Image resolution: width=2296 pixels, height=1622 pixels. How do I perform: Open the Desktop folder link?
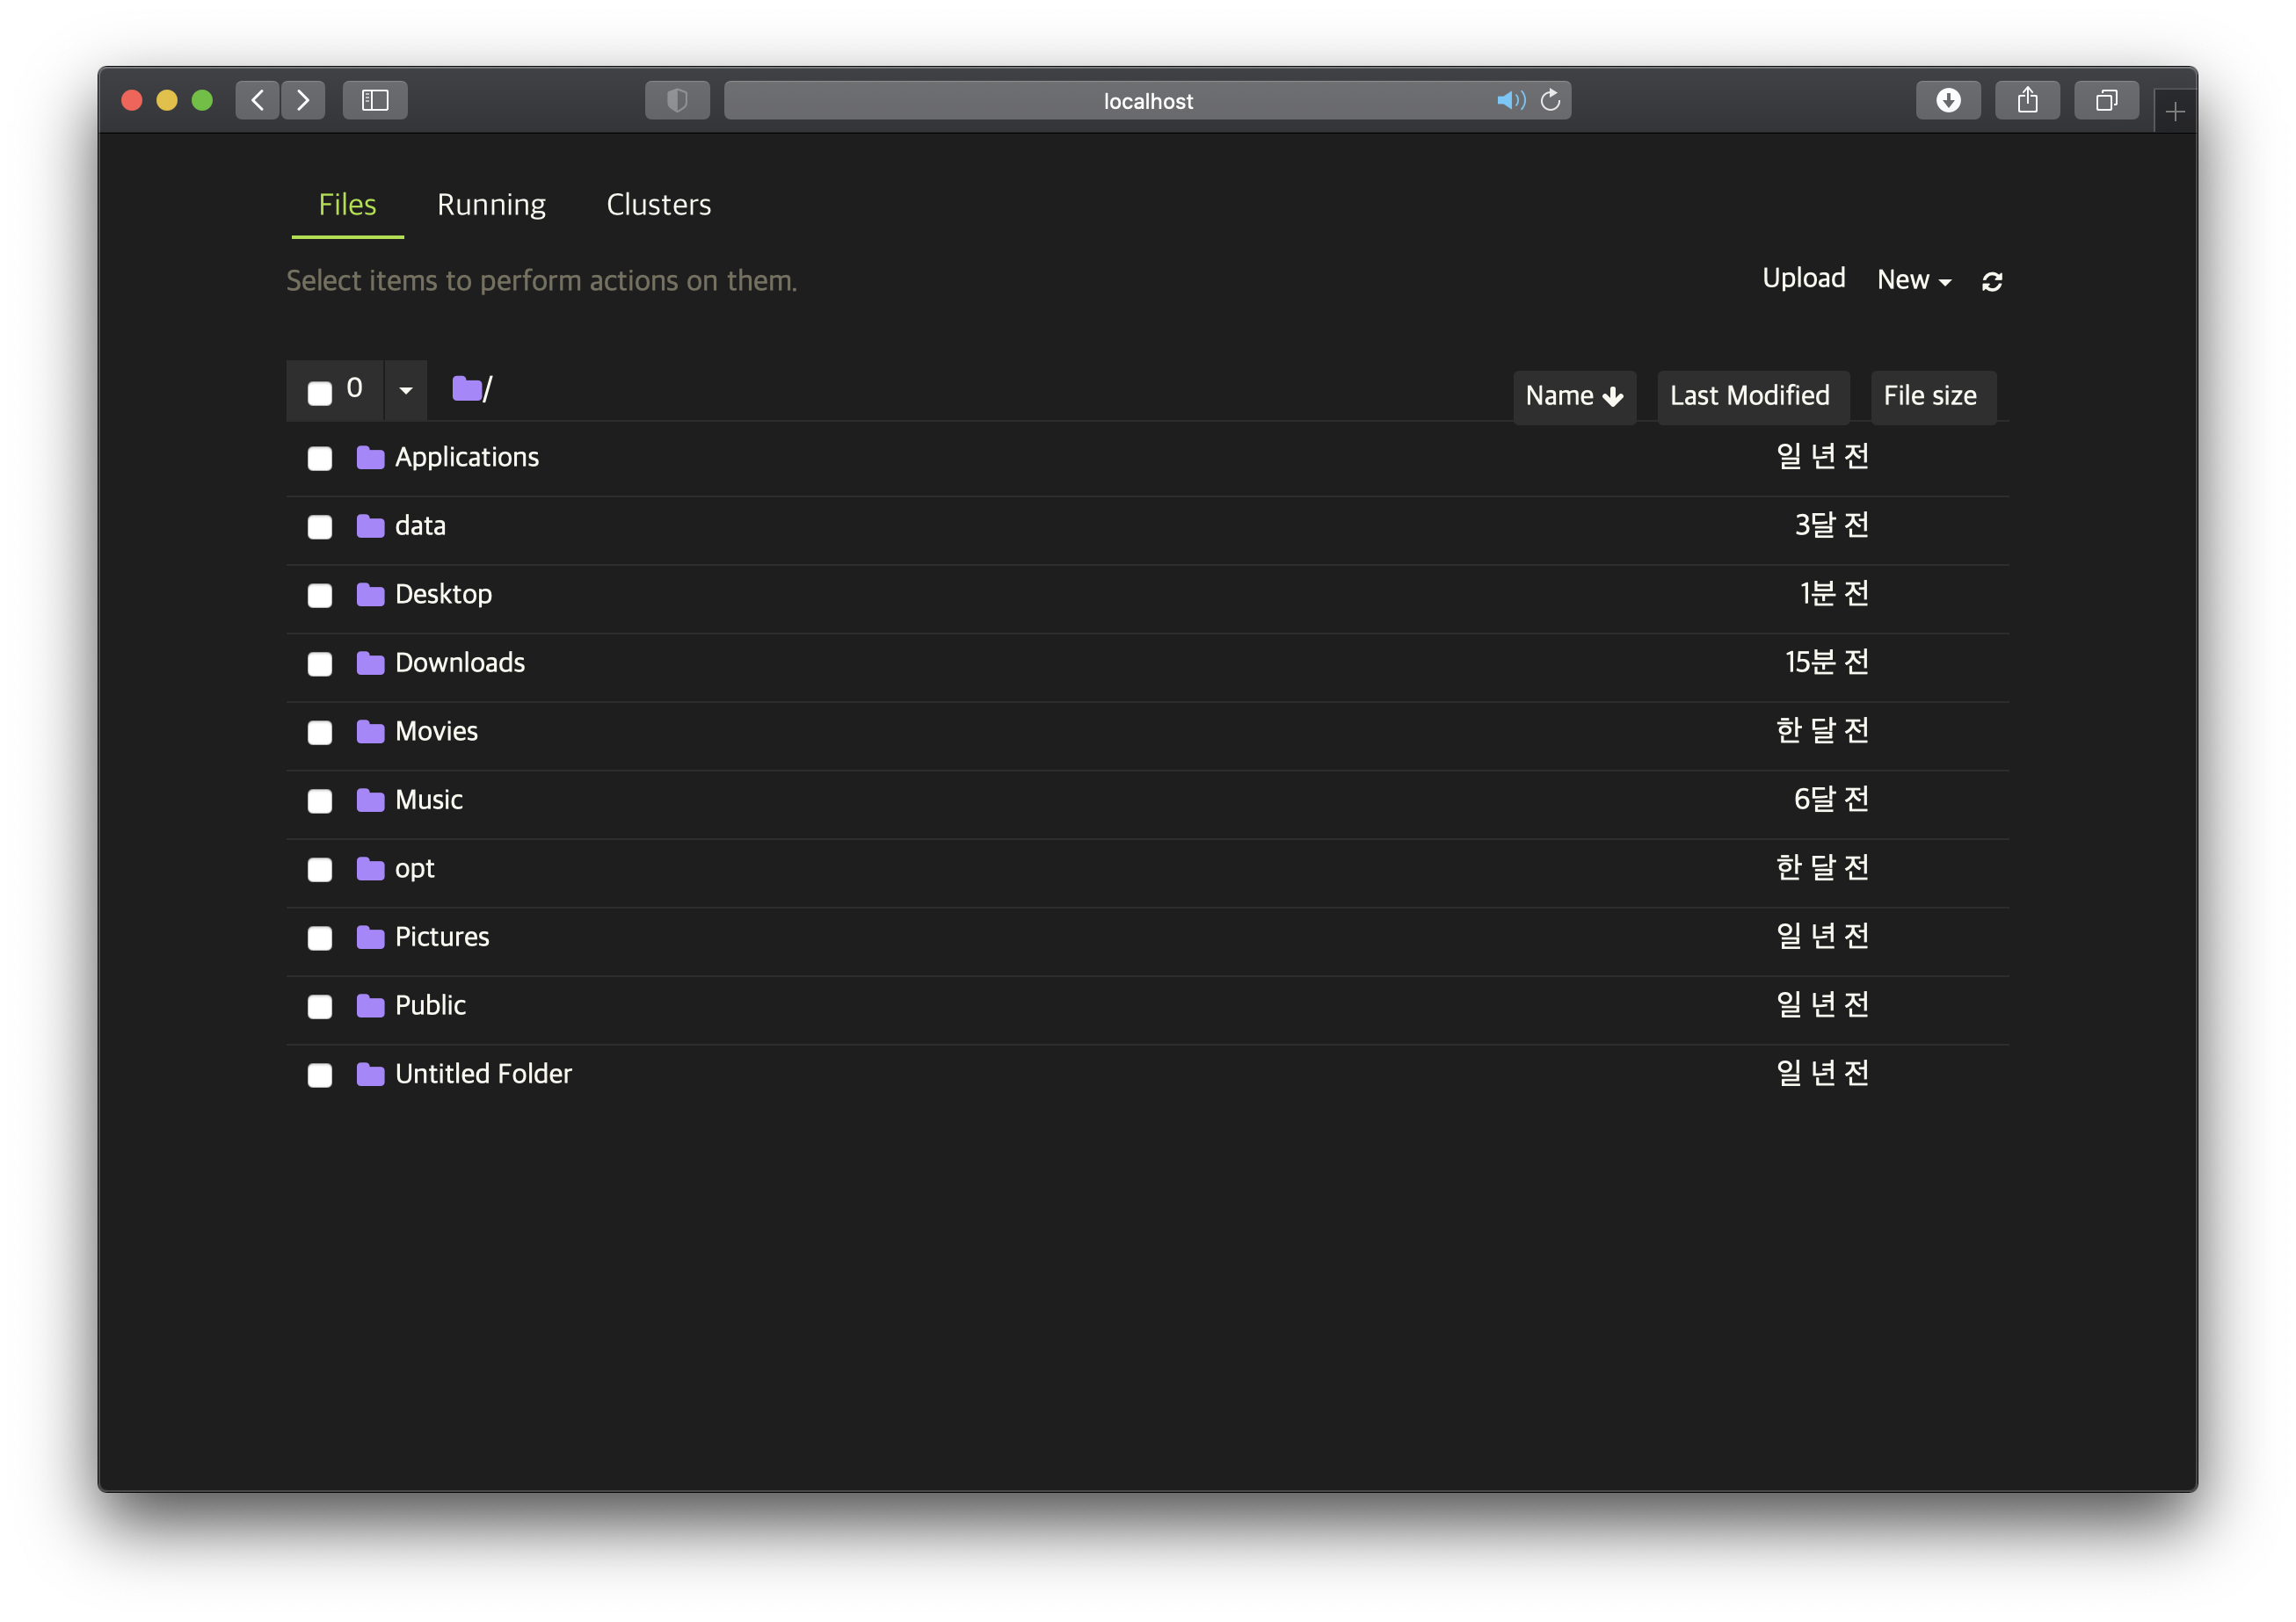443,595
